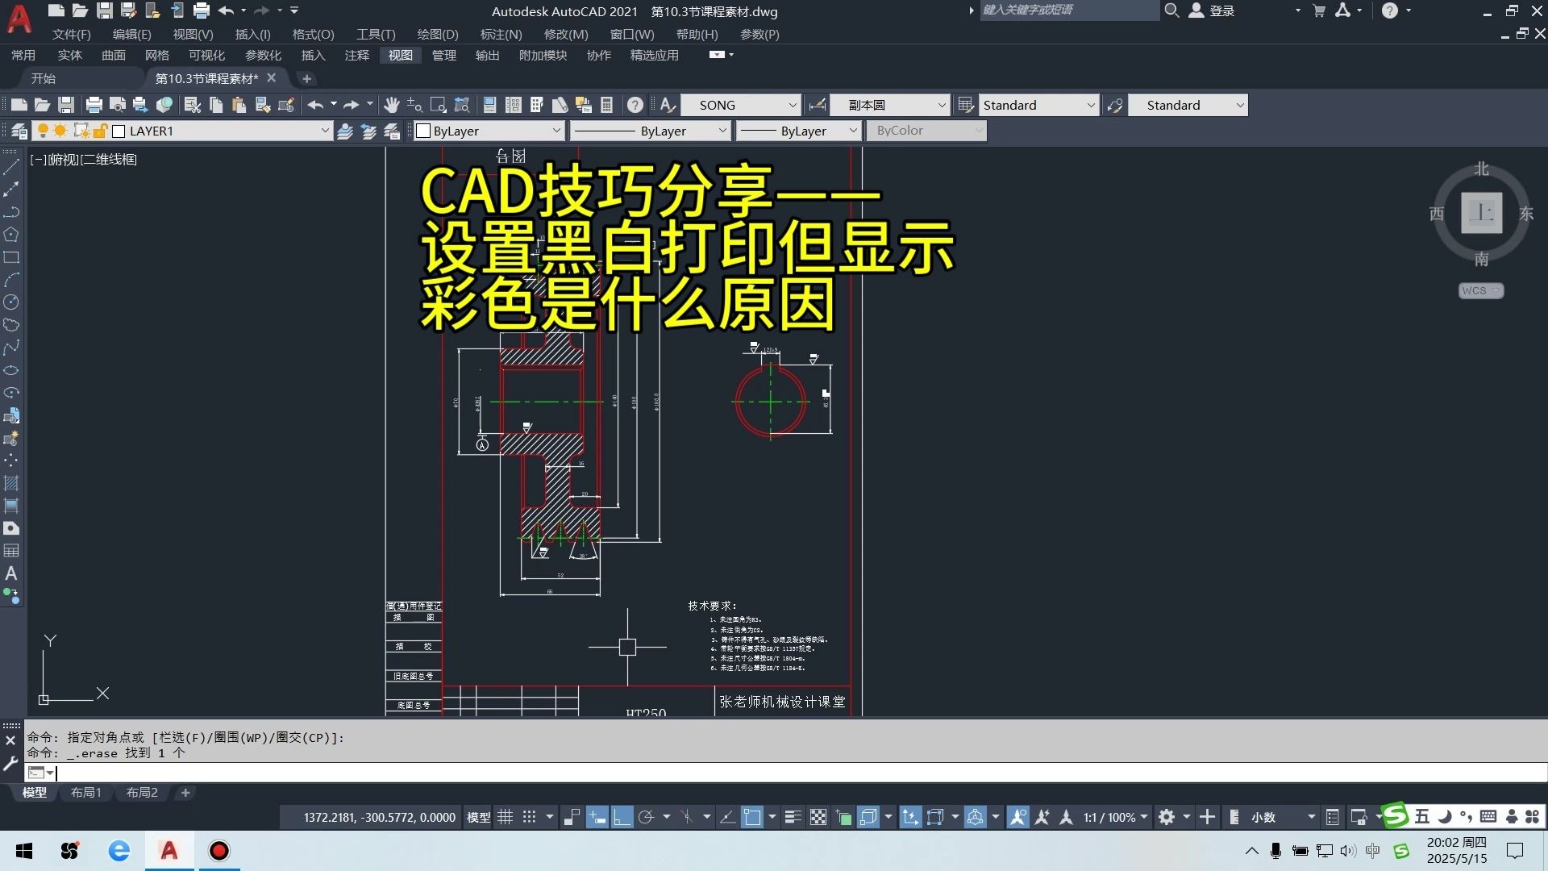Viewport: 1548px width, 871px height.
Task: Switch to the 布局1 layout tab
Action: pyautogui.click(x=85, y=793)
